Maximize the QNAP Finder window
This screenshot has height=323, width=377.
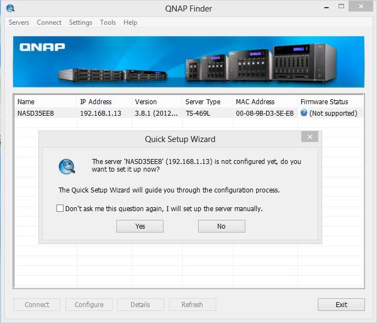tap(341, 7)
